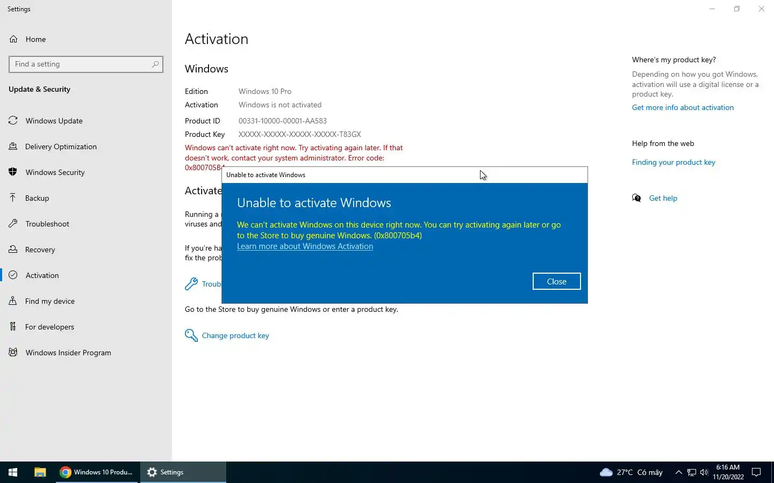Click the For developers icon

[x=13, y=327]
